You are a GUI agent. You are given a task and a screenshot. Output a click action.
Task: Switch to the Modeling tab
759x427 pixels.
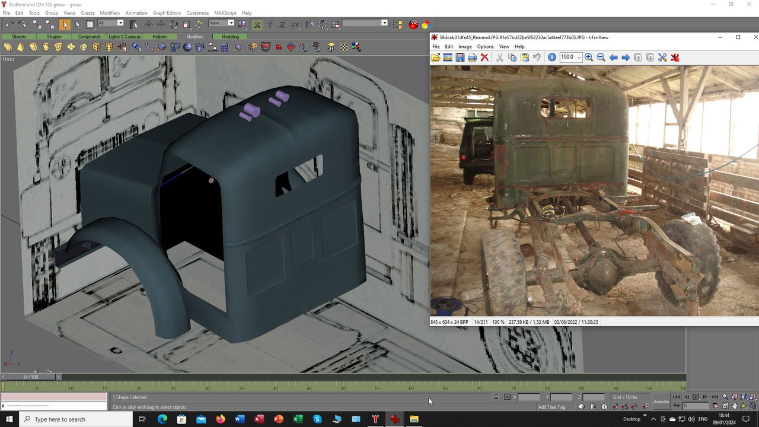tap(230, 37)
